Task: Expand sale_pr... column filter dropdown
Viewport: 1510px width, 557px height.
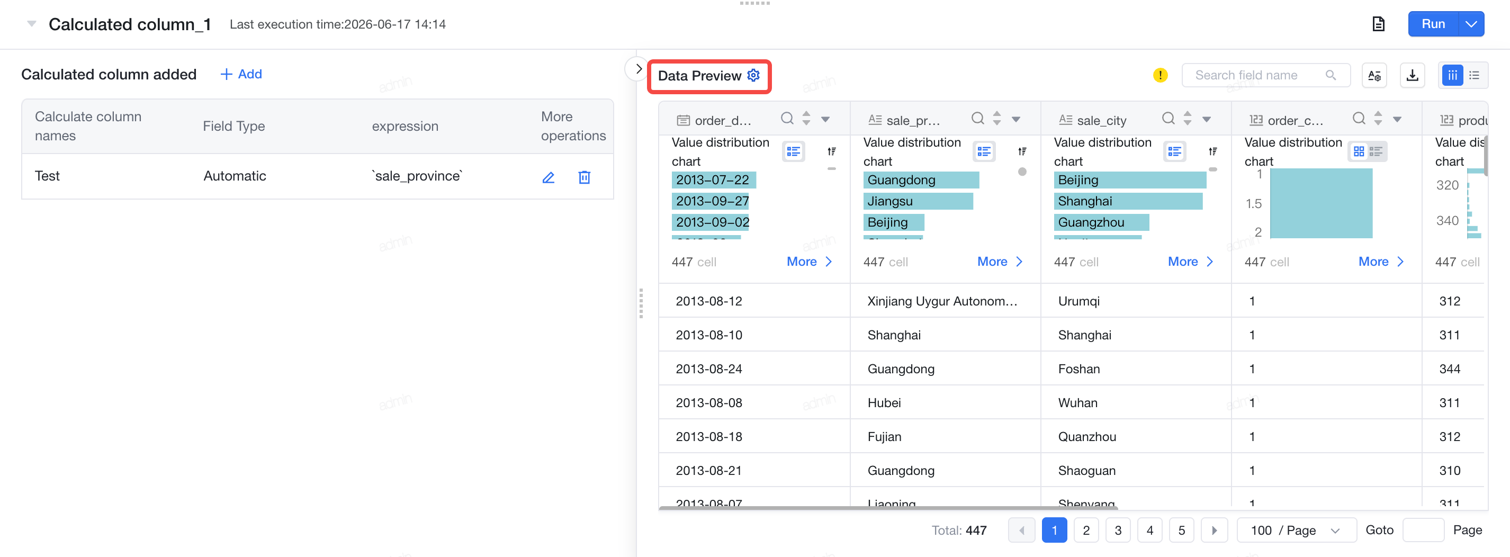Action: [x=1016, y=119]
